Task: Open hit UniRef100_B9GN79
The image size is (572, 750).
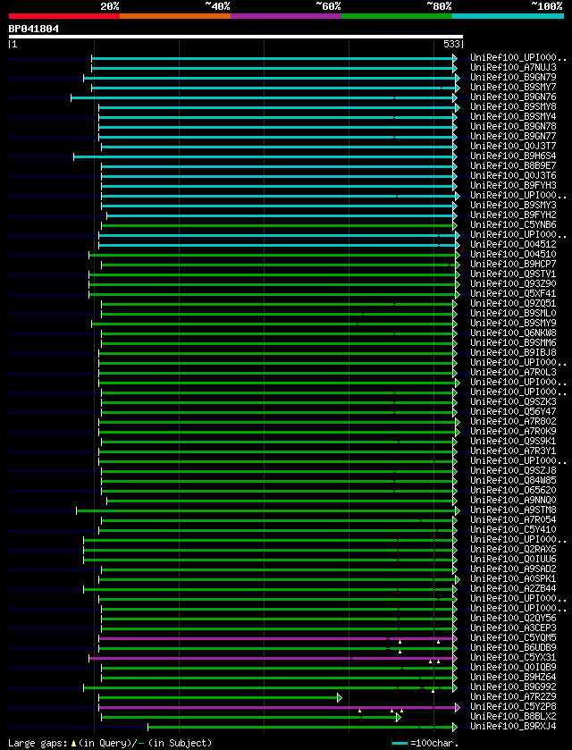Action: pos(513,78)
